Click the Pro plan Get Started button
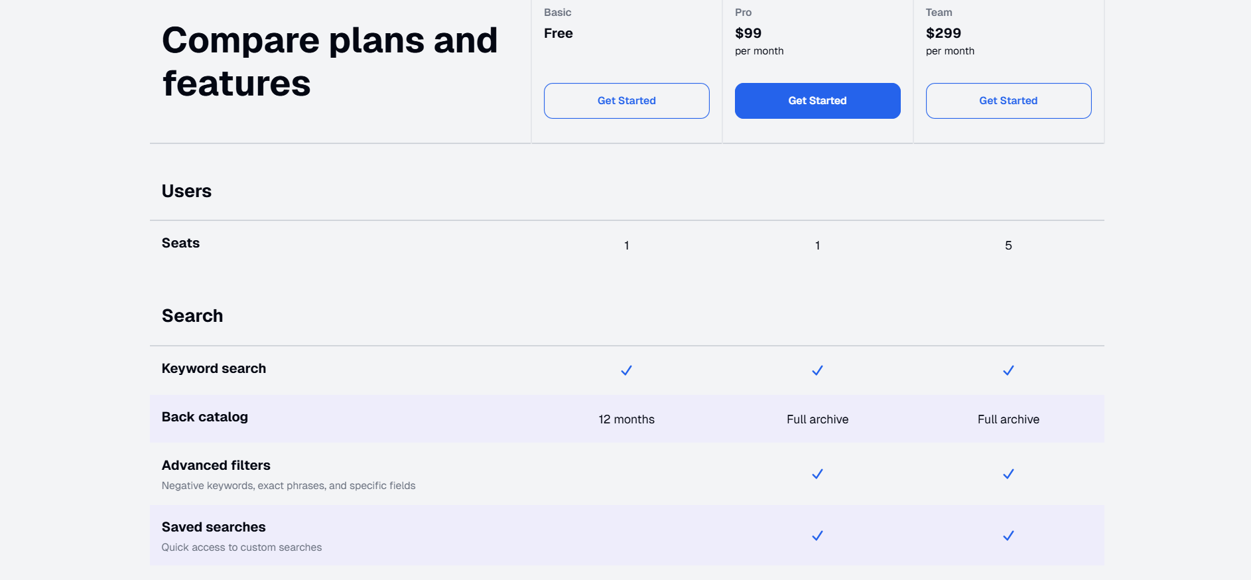1251x580 pixels. 817,101
